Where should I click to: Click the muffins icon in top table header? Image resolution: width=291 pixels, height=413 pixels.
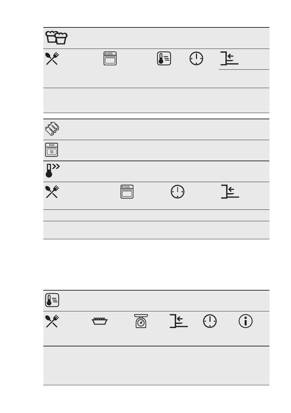[56, 37]
